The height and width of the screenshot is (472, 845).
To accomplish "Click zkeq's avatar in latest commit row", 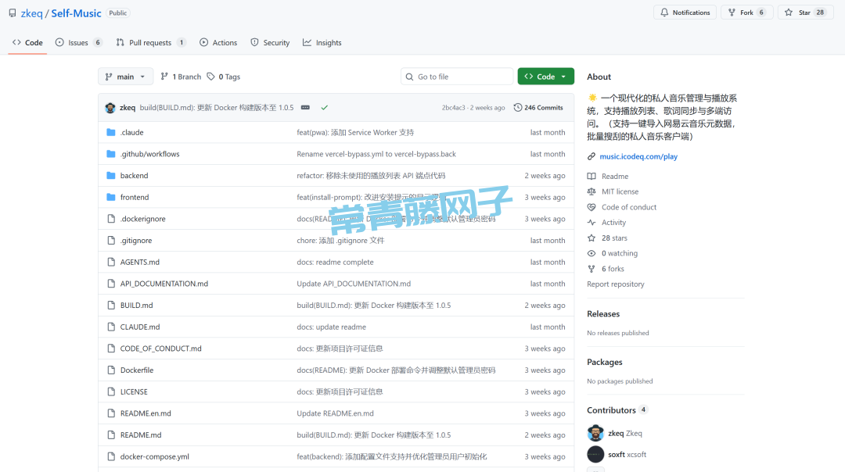I will pos(110,108).
